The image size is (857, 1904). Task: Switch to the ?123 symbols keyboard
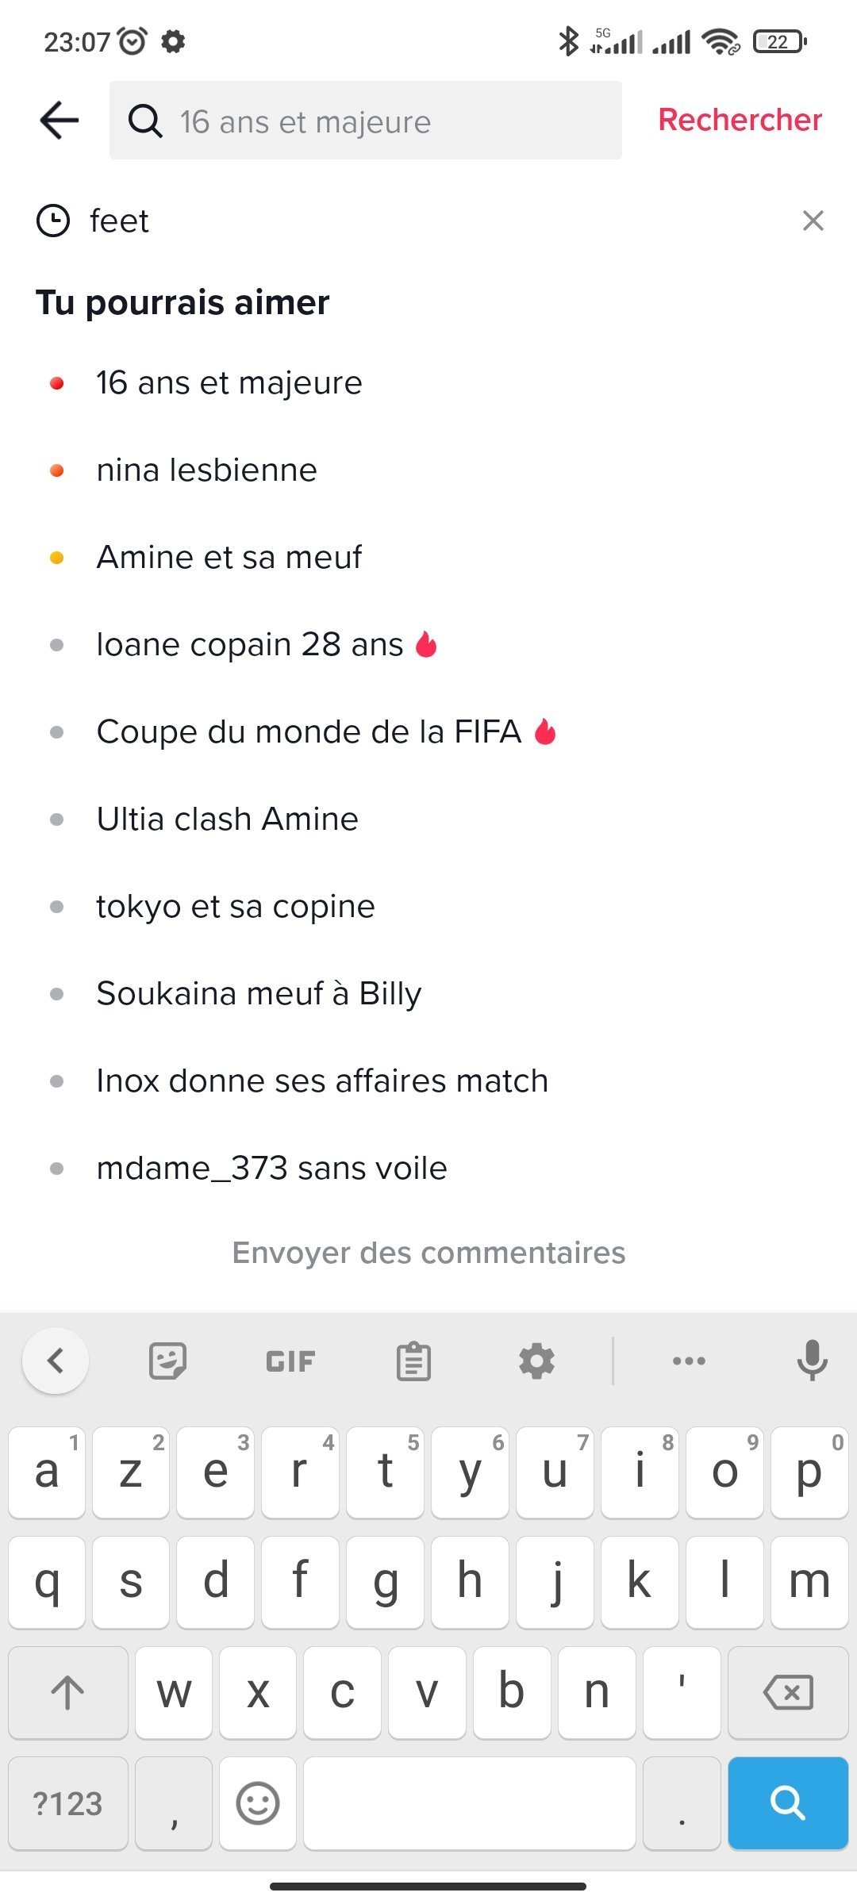(68, 1802)
